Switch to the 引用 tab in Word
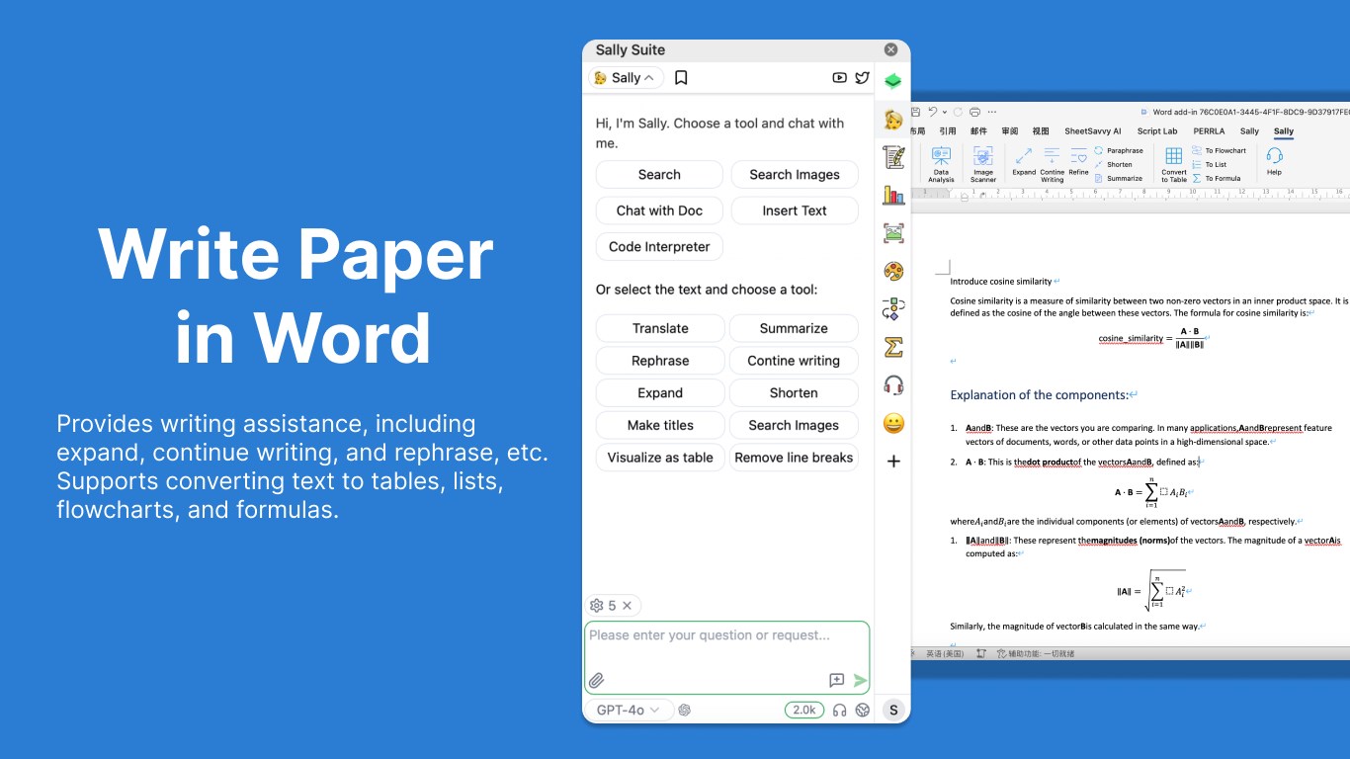The width and height of the screenshot is (1350, 759). pyautogui.click(x=948, y=131)
